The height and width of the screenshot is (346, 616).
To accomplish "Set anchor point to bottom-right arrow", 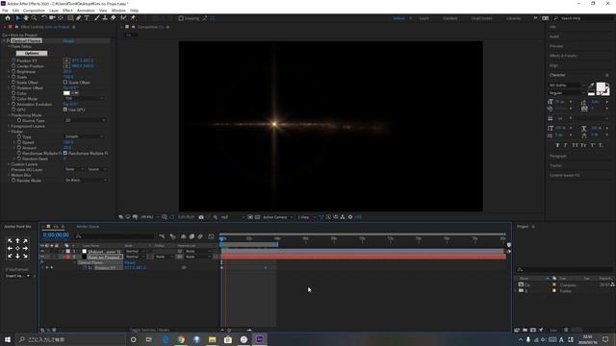I will coord(25,256).
